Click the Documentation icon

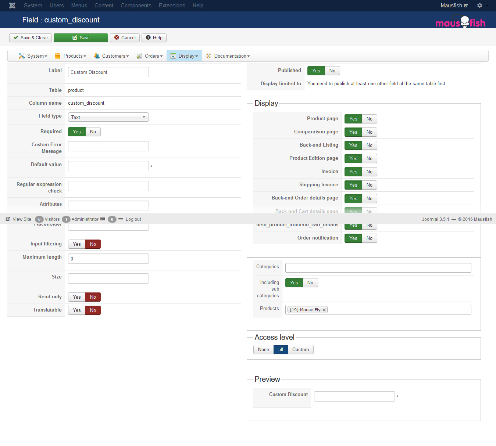(x=208, y=56)
